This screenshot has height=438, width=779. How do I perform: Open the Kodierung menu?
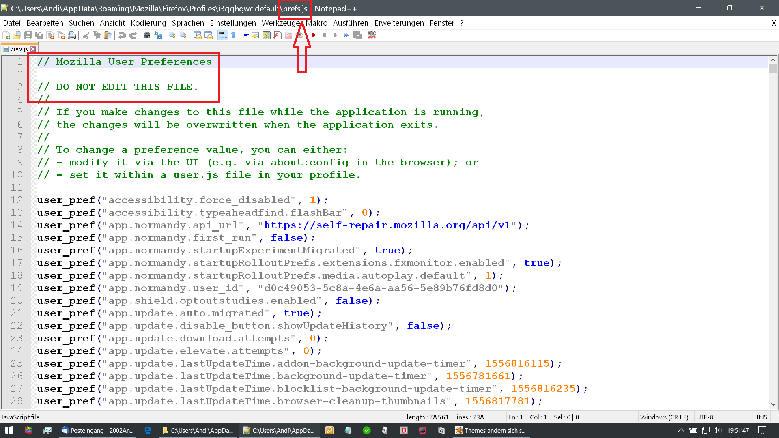148,23
